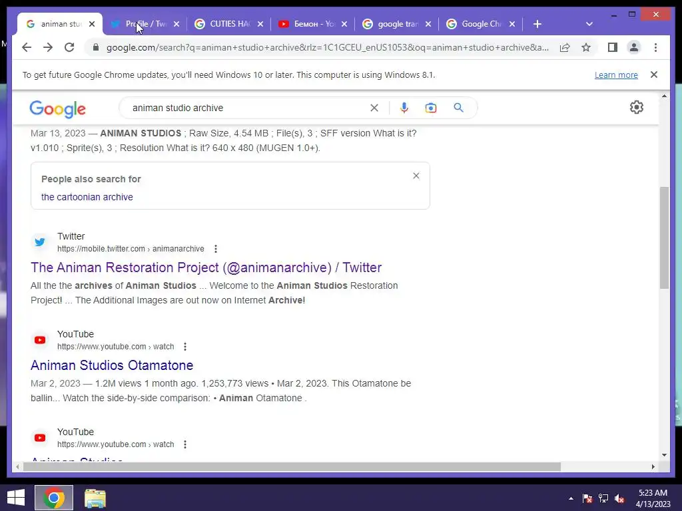Click the YouTube favicon for Otamatone result

[40, 340]
